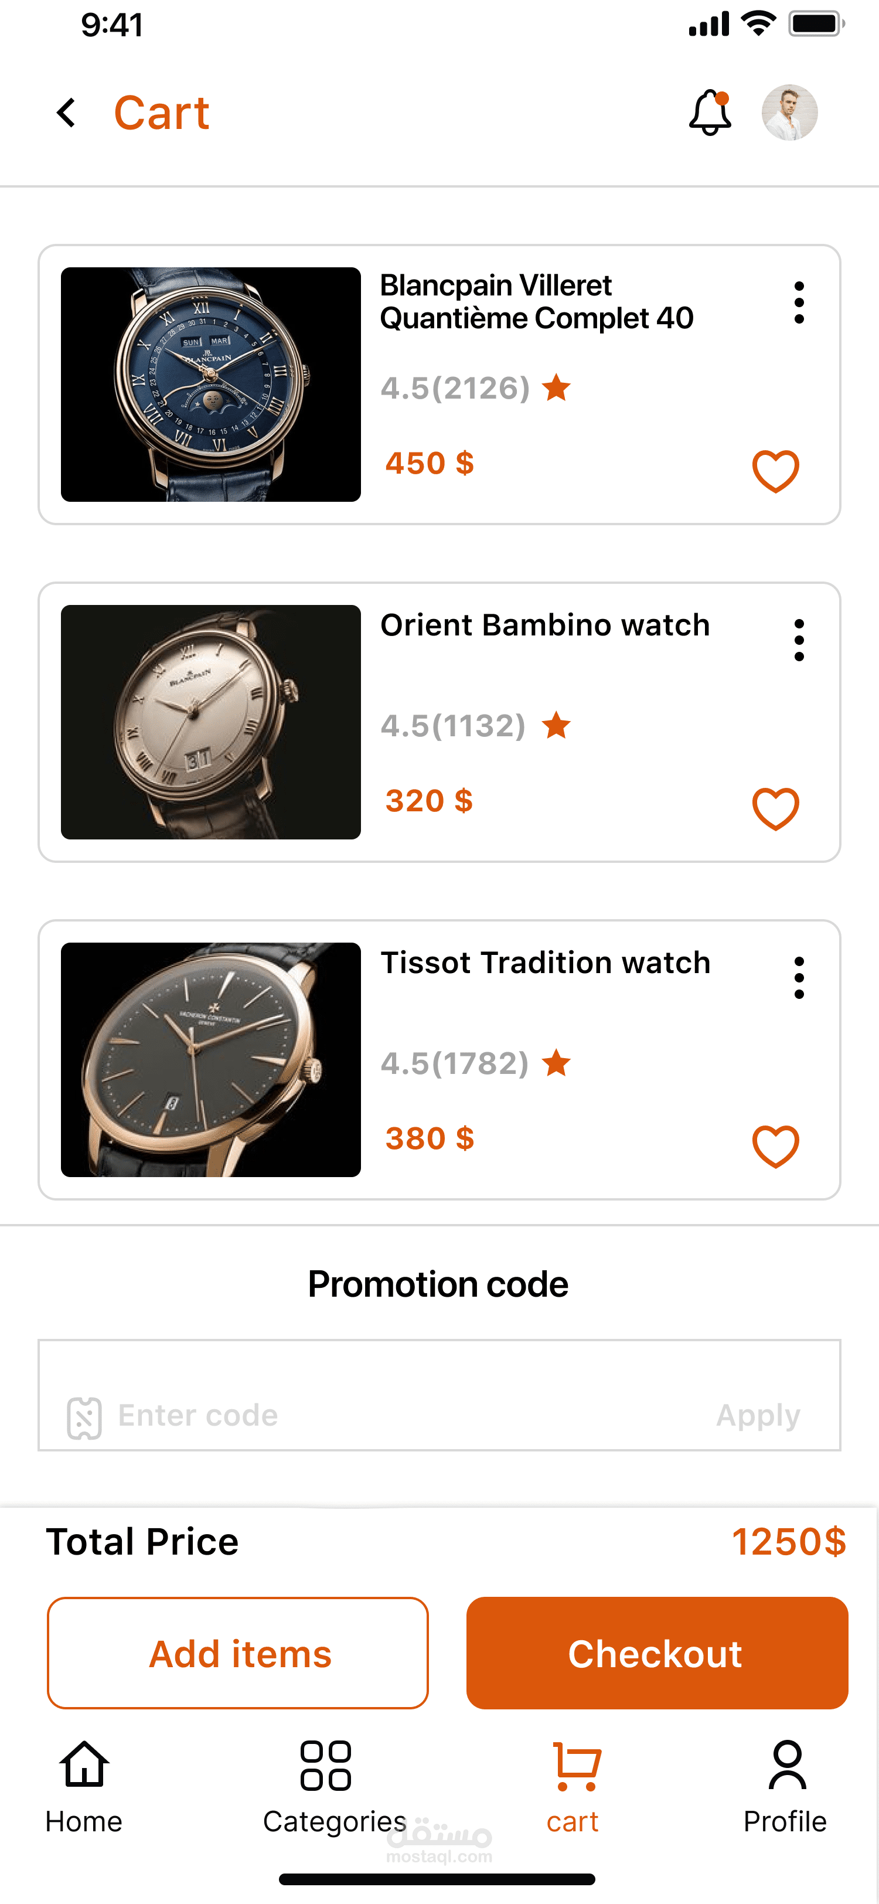Open three-dot menu for Orient Bambino
The image size is (879, 1904).
799,640
